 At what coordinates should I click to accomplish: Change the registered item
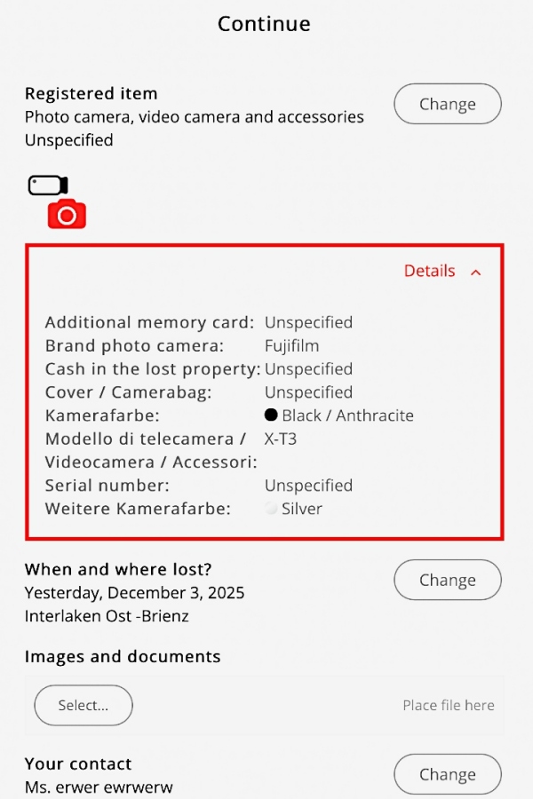coord(448,104)
